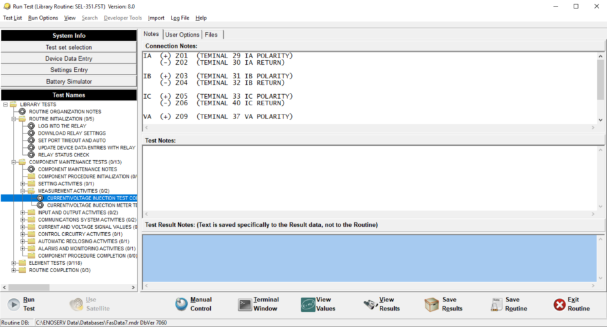This screenshot has height=327, width=607.
Task: Open View Results
Action: coord(370,304)
